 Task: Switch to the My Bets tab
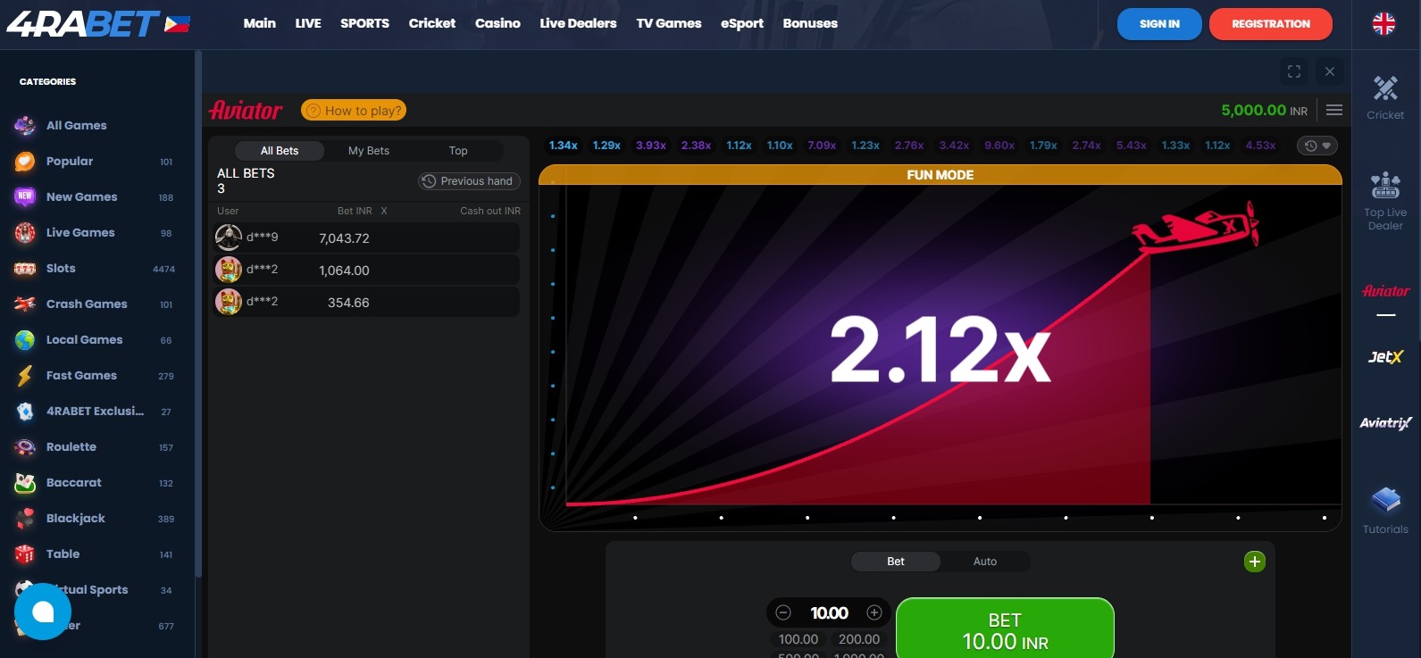369,151
